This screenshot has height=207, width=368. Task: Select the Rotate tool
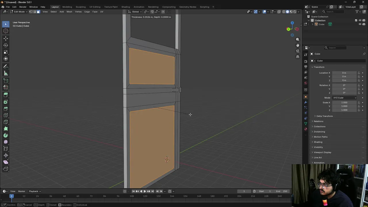click(x=6, y=45)
